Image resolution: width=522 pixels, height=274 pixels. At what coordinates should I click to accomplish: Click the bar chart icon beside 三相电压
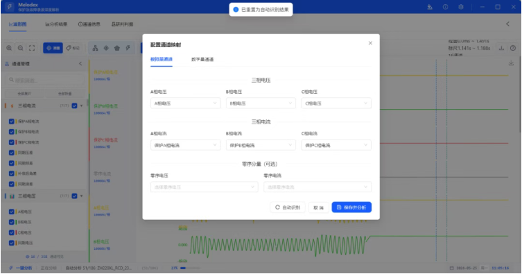[12, 196]
